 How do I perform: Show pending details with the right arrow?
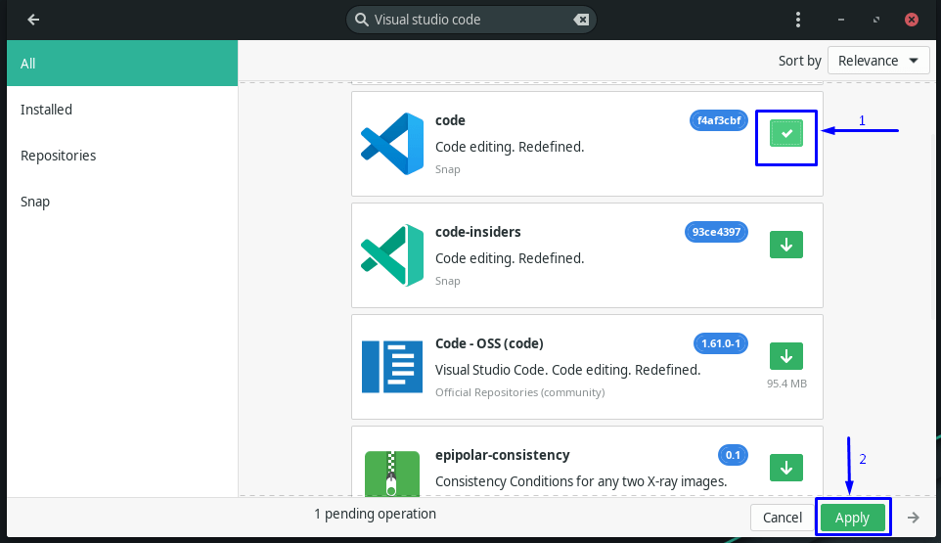pos(913,518)
